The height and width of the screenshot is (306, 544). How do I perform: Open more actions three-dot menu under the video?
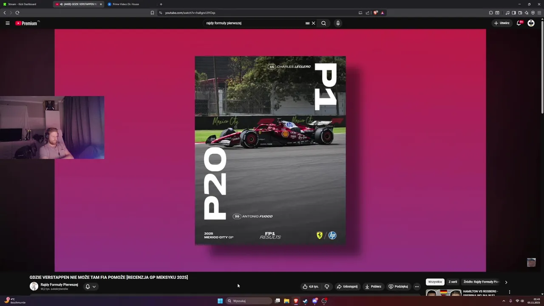pos(416,286)
